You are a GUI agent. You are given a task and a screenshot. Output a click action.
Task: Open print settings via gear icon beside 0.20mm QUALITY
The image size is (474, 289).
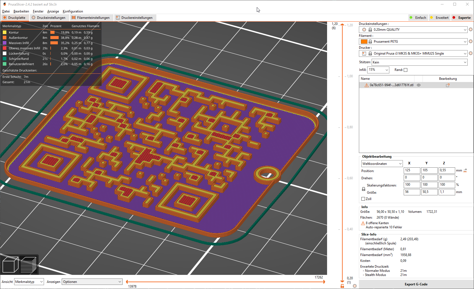471,29
